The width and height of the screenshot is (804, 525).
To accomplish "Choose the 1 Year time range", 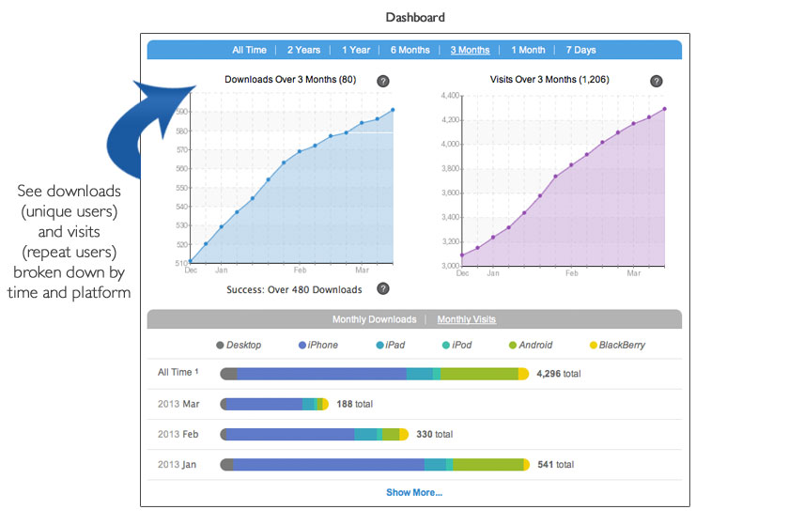I will click(356, 51).
